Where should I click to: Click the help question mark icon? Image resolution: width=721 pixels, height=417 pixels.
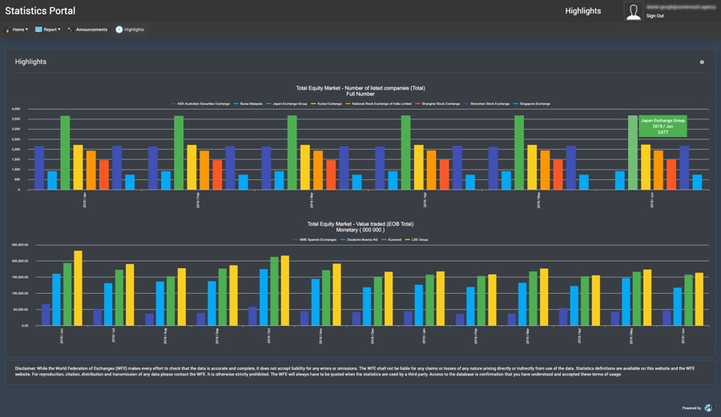click(x=702, y=62)
